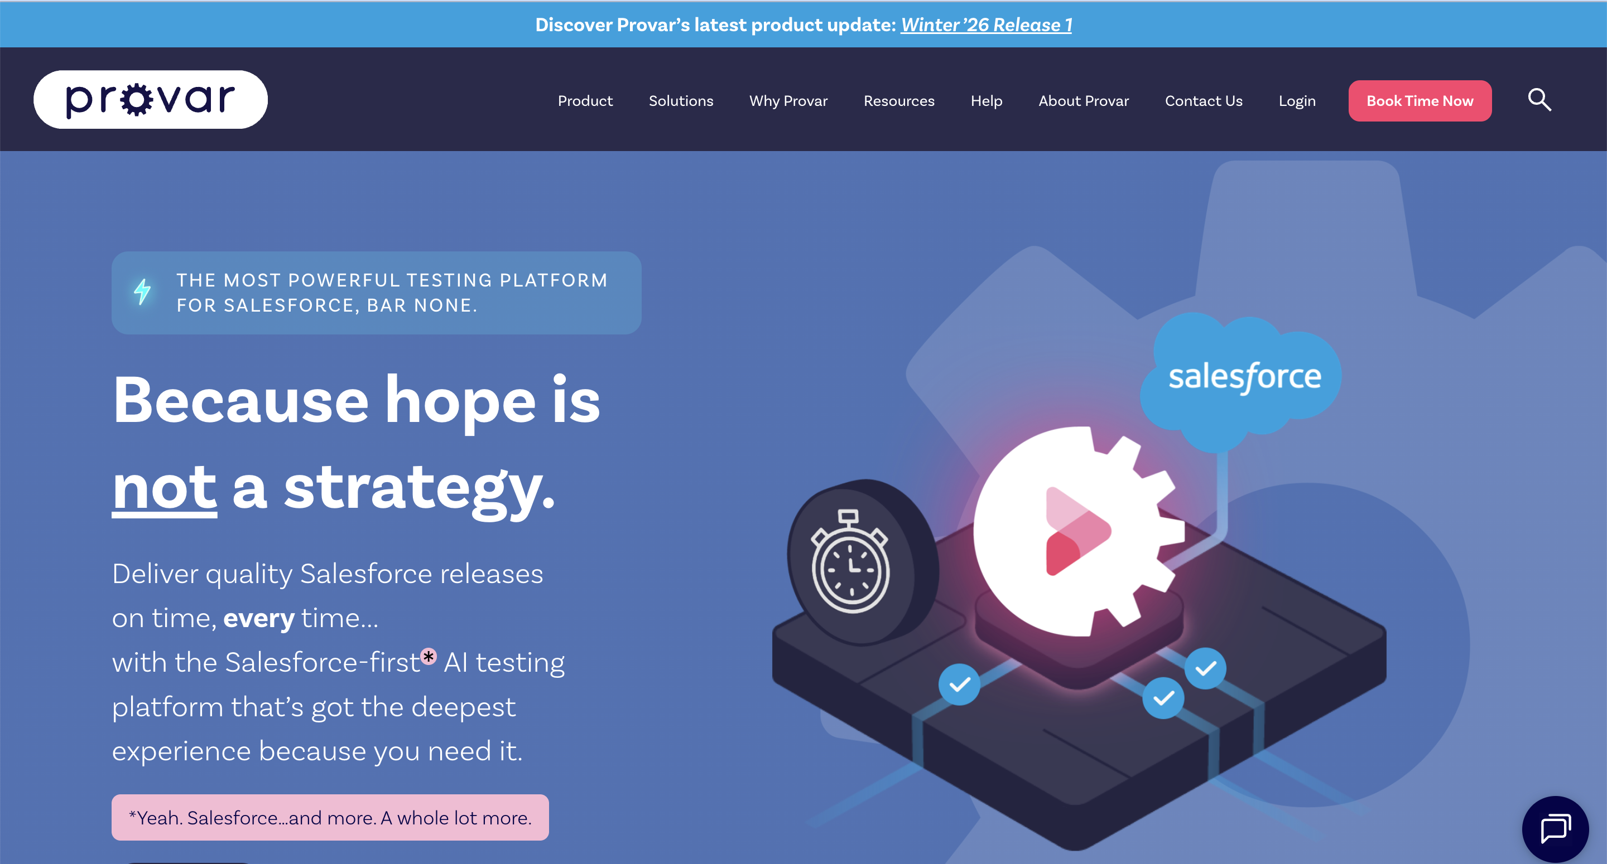
Task: Open the Contact Us page
Action: [1204, 101]
